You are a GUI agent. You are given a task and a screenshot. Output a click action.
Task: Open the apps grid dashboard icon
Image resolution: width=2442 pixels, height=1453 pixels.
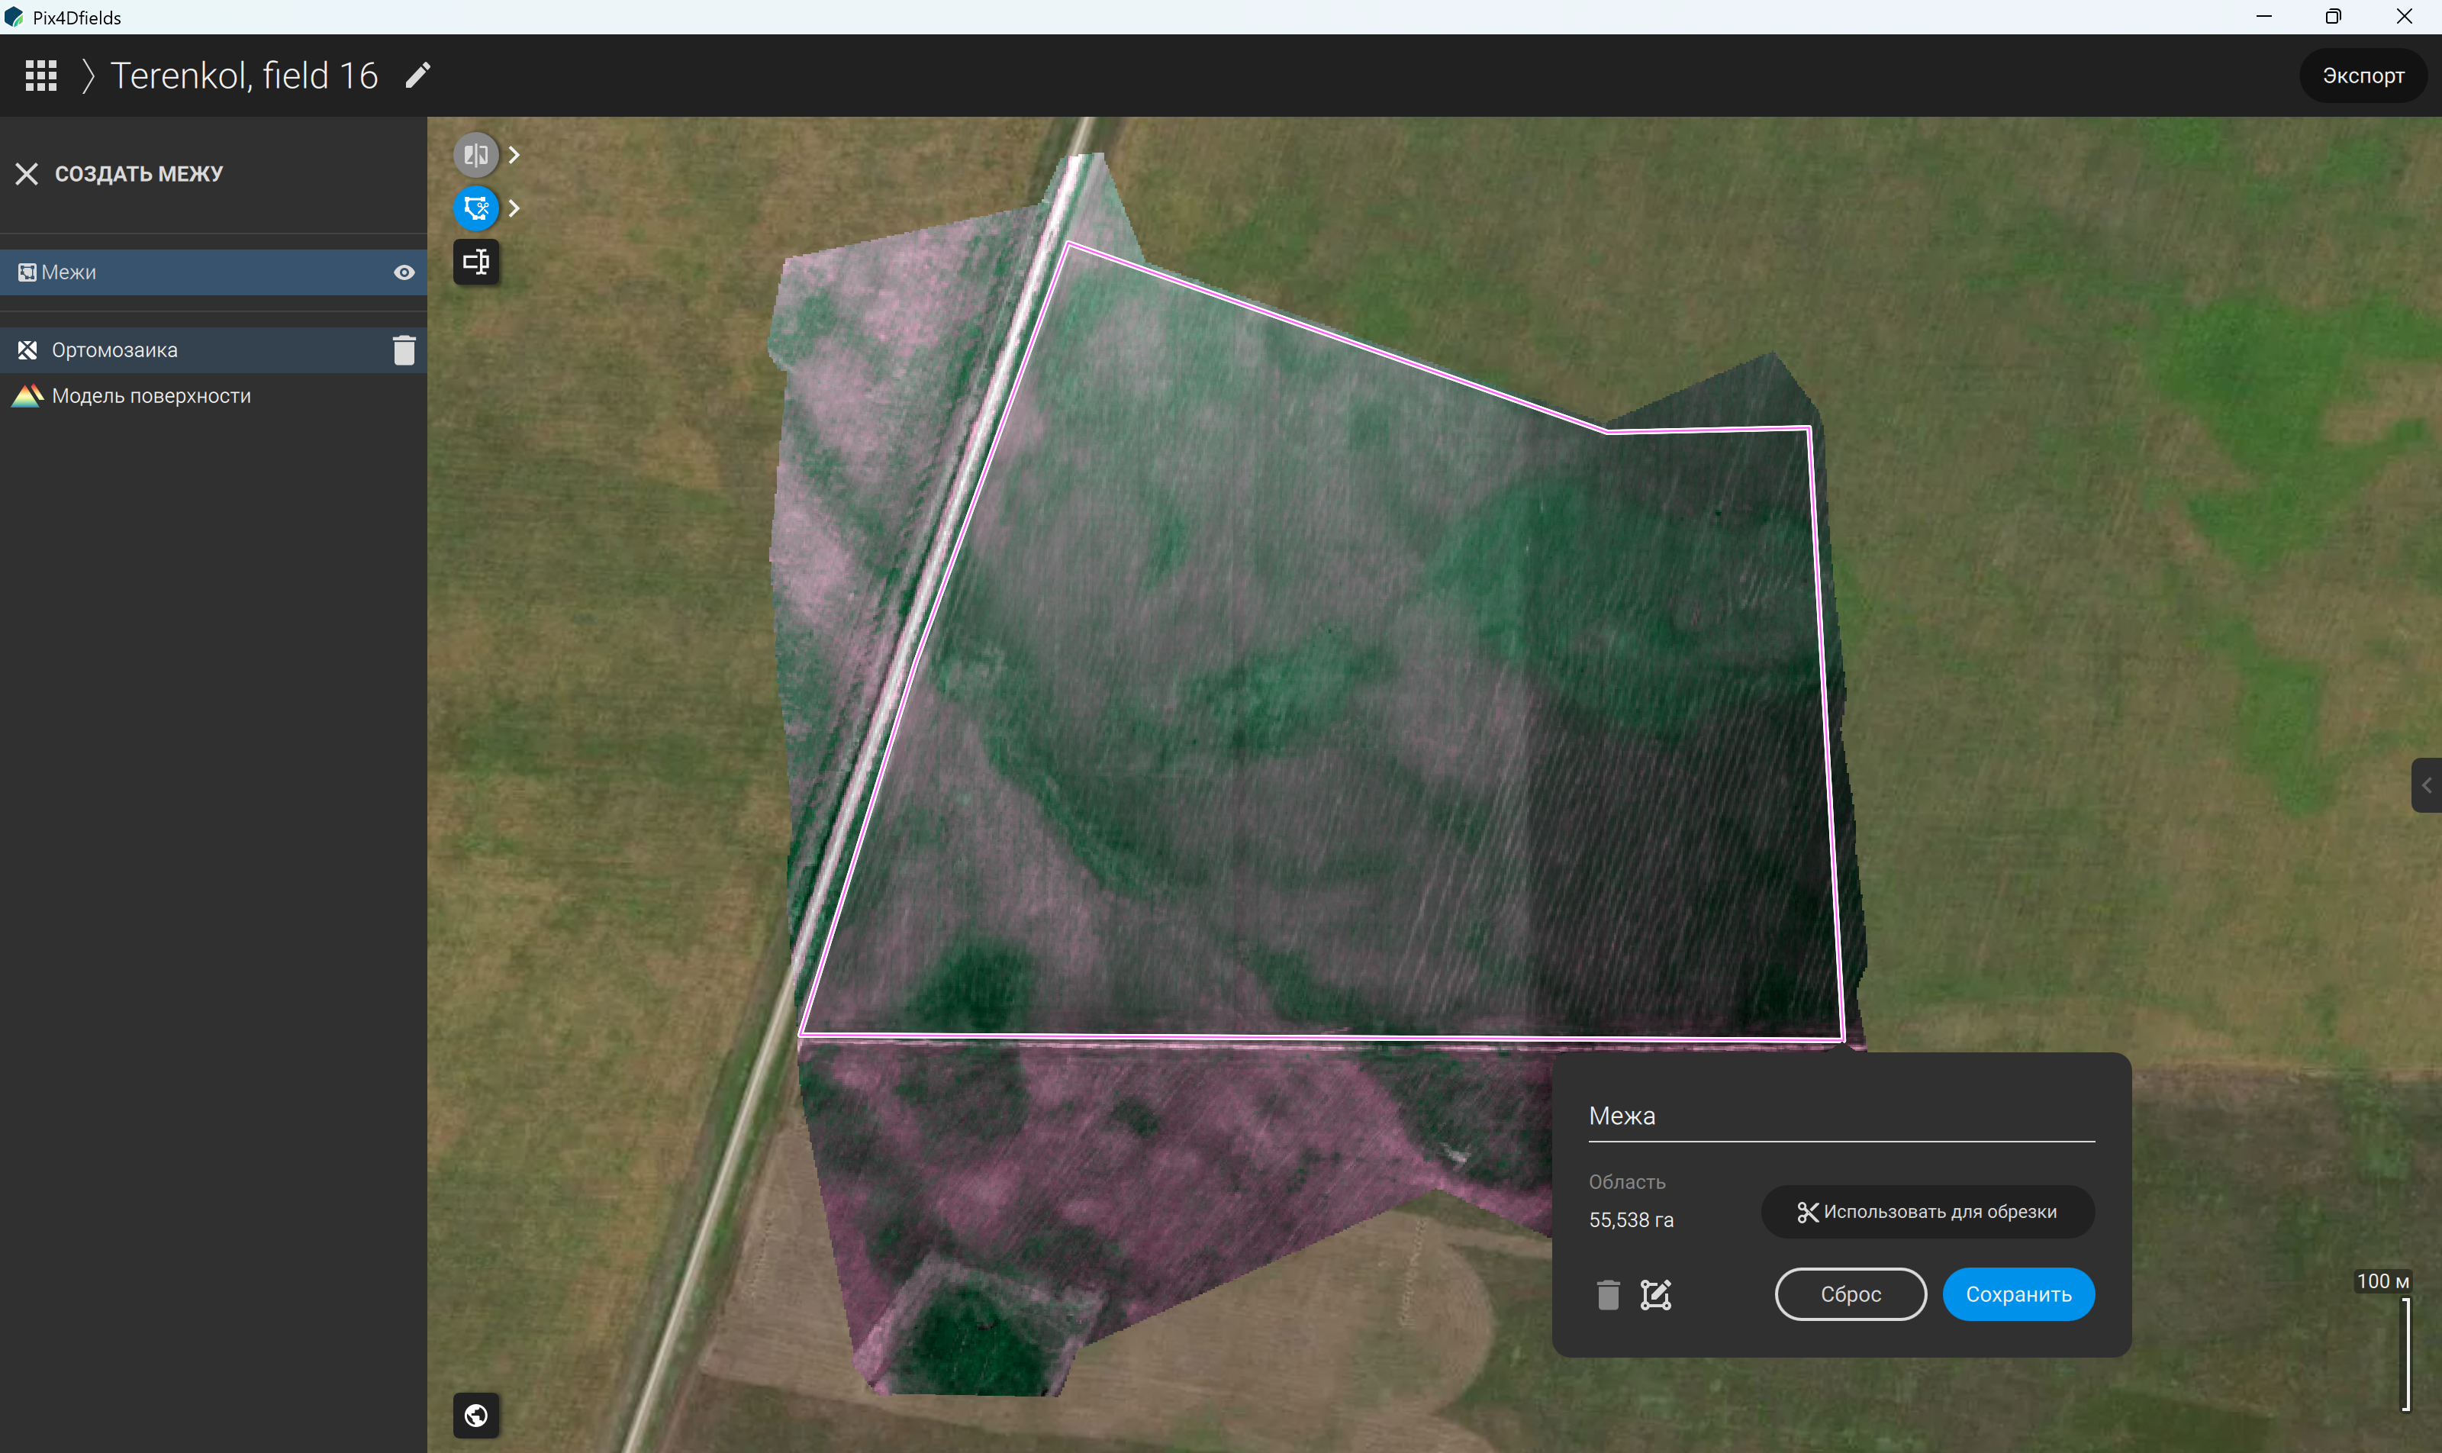coord(40,76)
